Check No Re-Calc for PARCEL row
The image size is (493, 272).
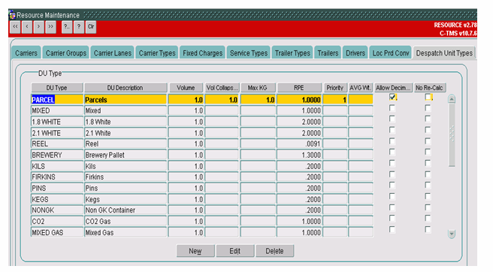tap(428, 97)
